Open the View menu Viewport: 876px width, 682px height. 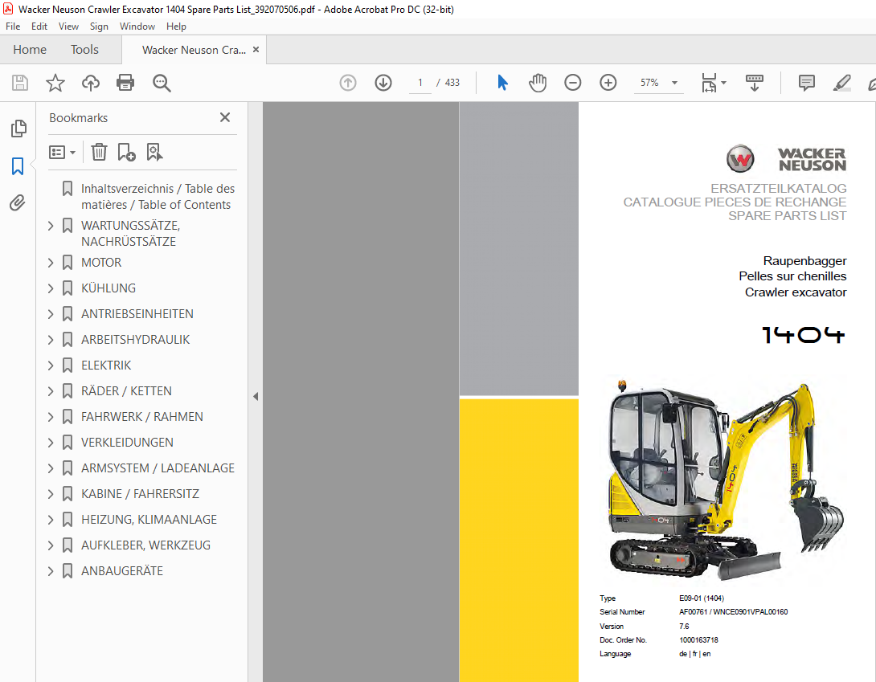[69, 27]
